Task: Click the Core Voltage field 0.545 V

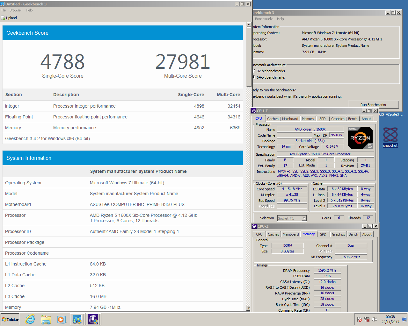Action: pyautogui.click(x=332, y=146)
